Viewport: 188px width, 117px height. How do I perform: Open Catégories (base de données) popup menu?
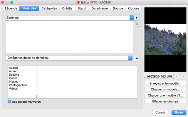click(69, 58)
